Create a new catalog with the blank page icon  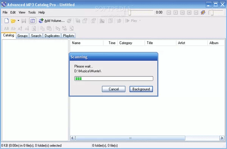click(x=6, y=21)
